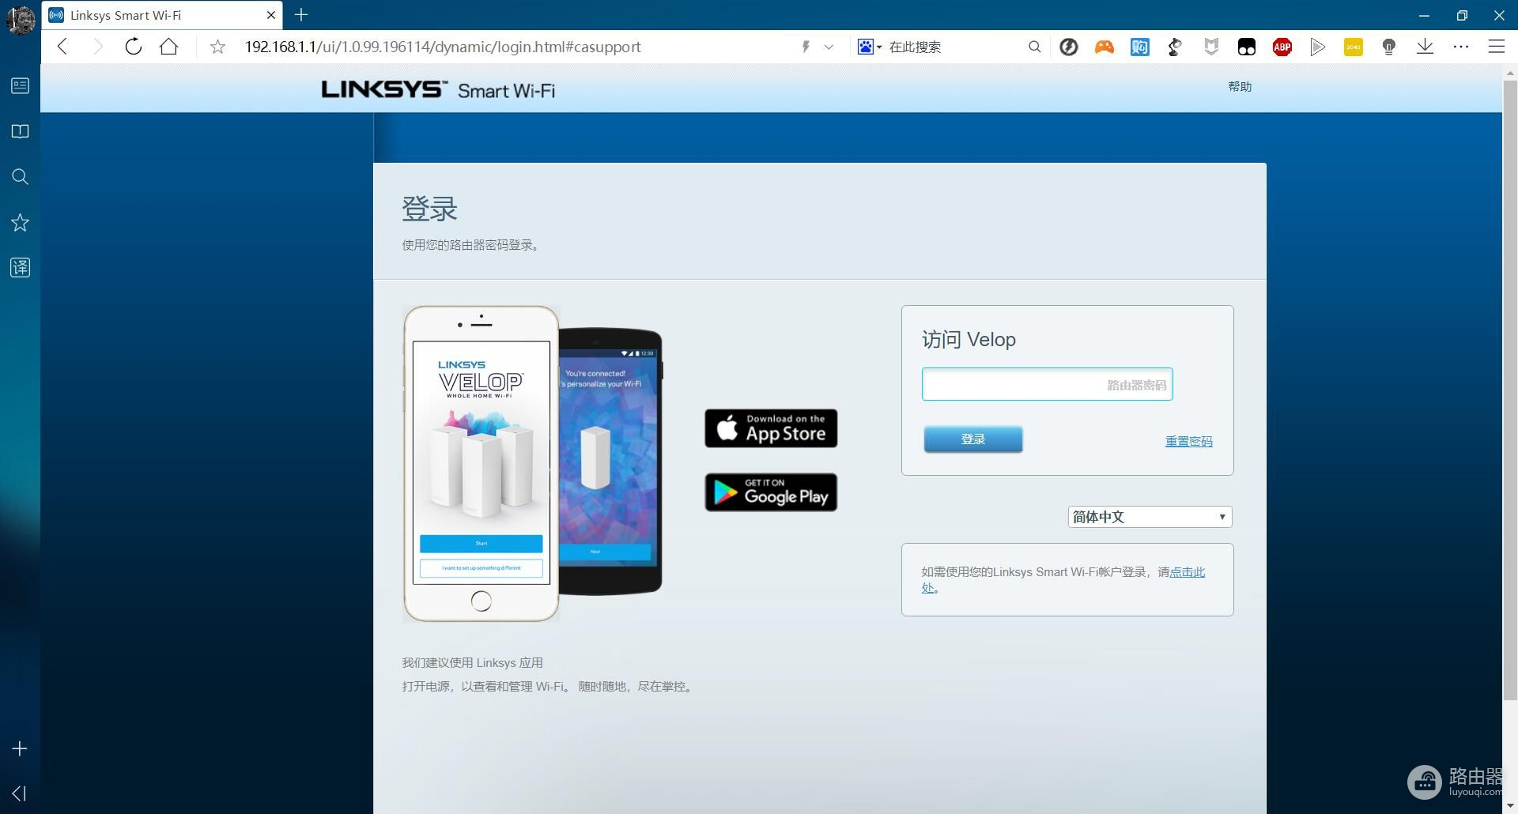Open the play video extension icon
Image resolution: width=1518 pixels, height=814 pixels.
coord(1317,47)
